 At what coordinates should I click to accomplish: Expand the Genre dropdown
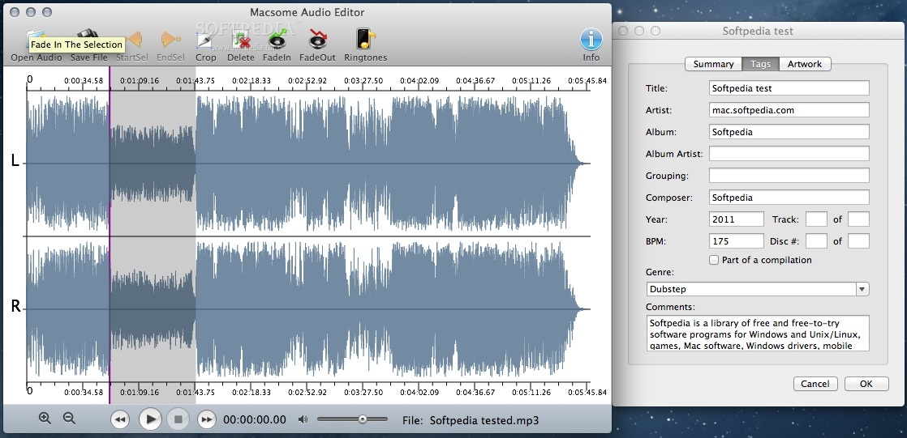(x=862, y=289)
